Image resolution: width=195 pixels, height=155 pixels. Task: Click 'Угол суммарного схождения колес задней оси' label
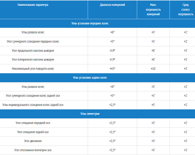pyautogui.click(x=33, y=96)
